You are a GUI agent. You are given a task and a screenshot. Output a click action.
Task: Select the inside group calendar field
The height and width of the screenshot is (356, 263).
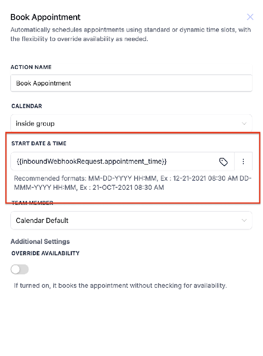point(131,123)
